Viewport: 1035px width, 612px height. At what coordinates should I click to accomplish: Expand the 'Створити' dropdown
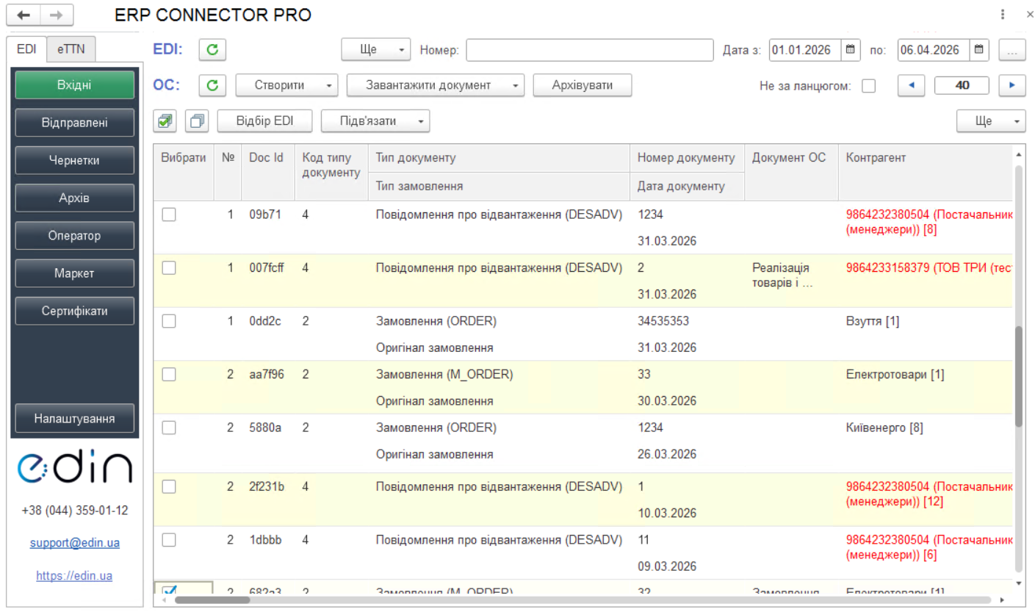[286, 85]
